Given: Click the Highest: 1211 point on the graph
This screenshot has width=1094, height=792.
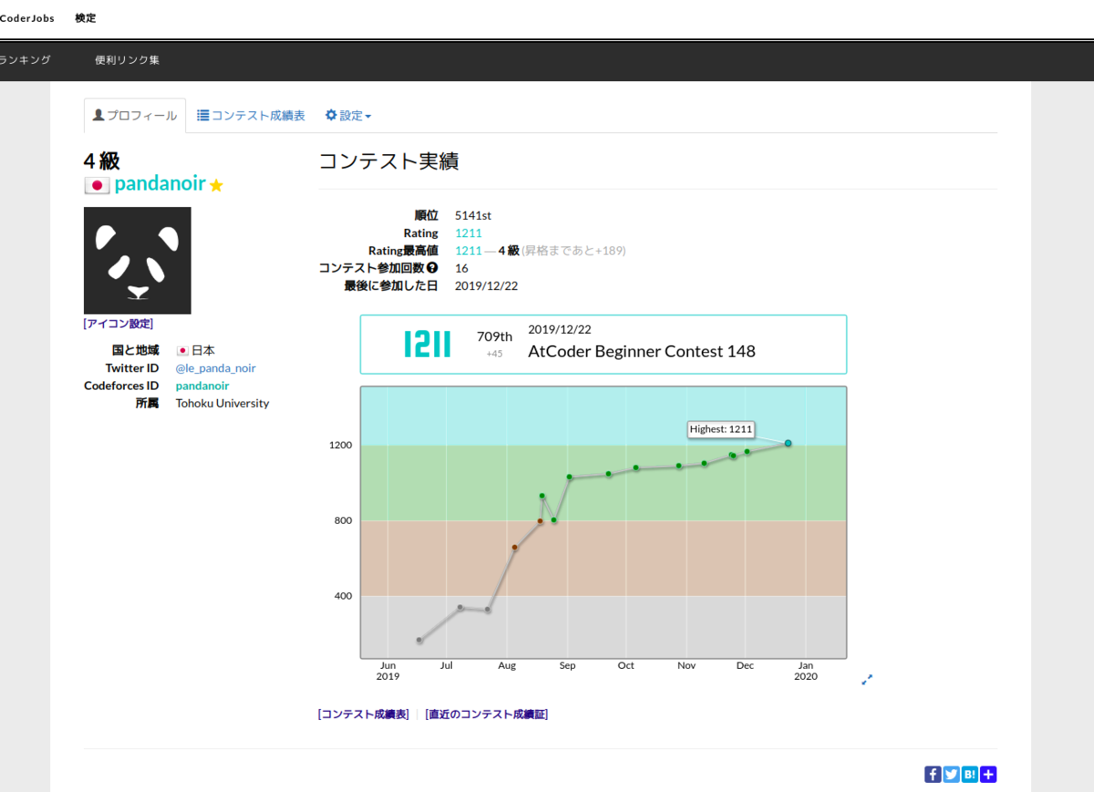Looking at the screenshot, I should click(x=788, y=444).
